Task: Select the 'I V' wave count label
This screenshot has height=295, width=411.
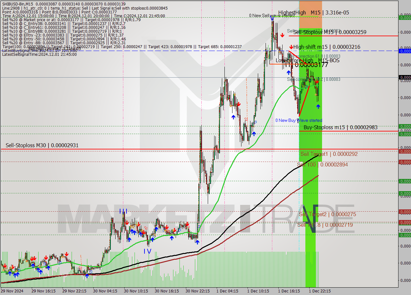Action: pos(147,251)
